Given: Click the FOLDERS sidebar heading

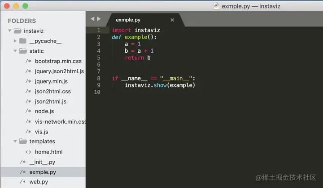Looking at the screenshot, I should click(x=22, y=21).
